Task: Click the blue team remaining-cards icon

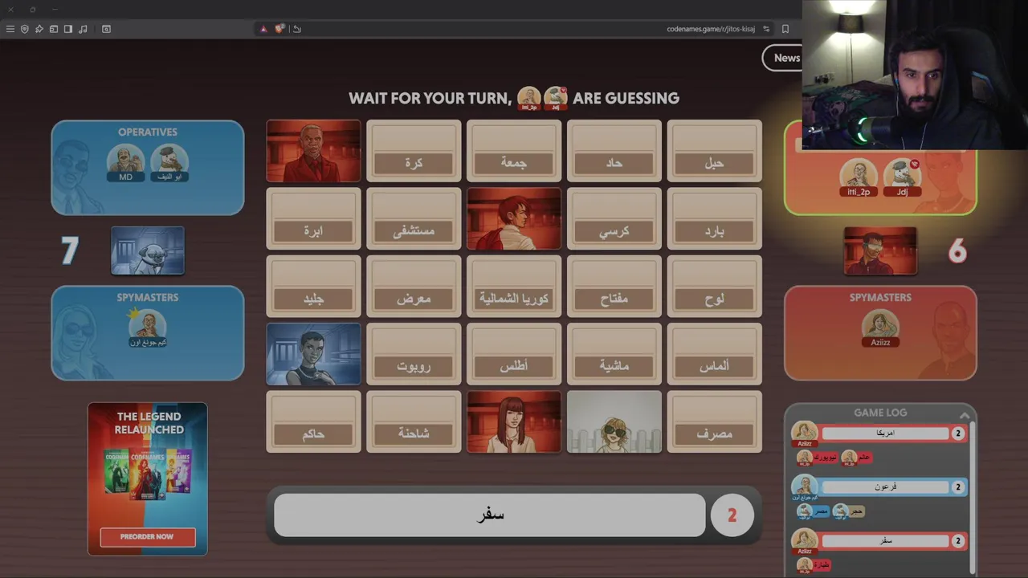Action: (148, 250)
